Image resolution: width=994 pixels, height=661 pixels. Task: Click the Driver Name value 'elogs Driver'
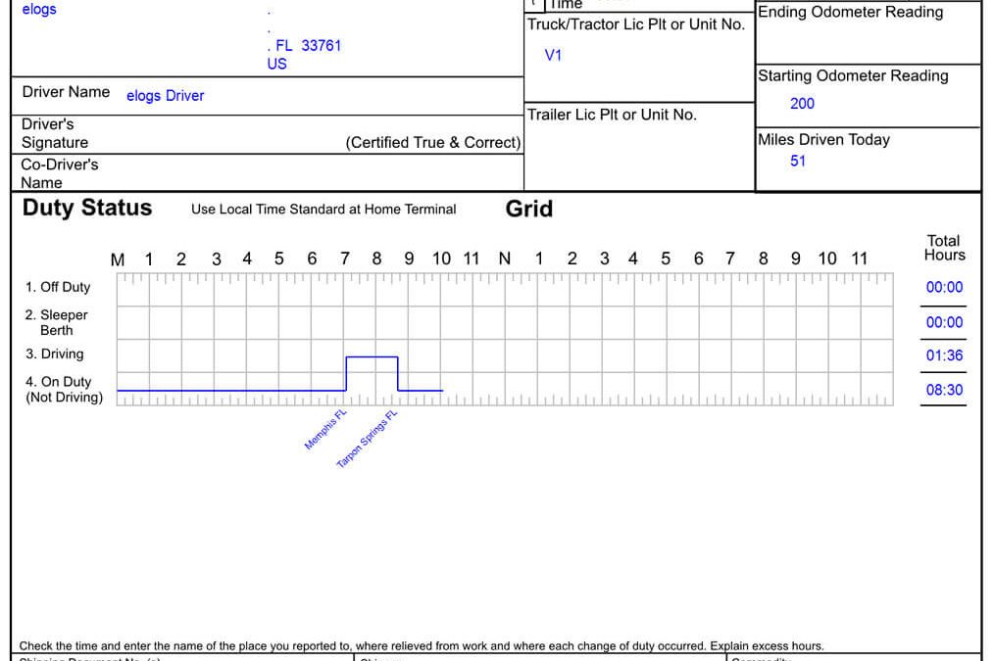pyautogui.click(x=165, y=96)
